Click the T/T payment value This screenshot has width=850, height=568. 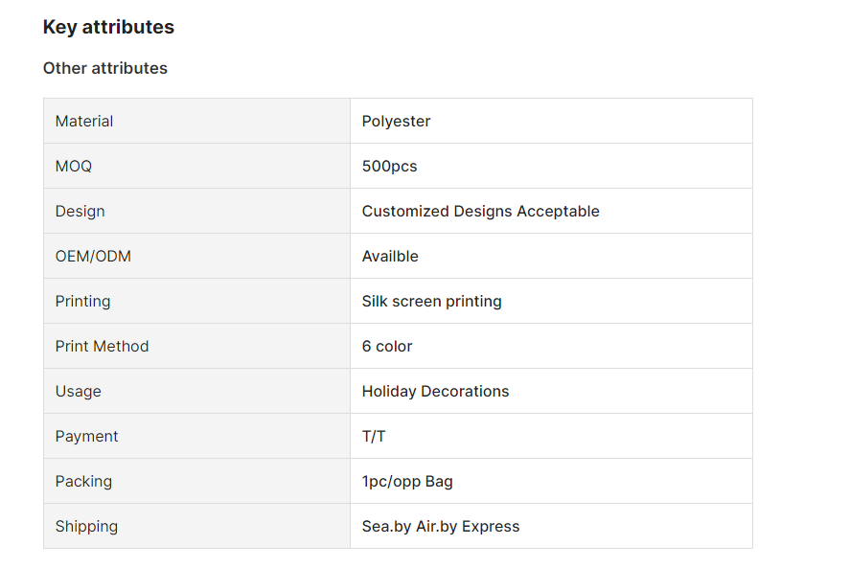[x=374, y=437]
